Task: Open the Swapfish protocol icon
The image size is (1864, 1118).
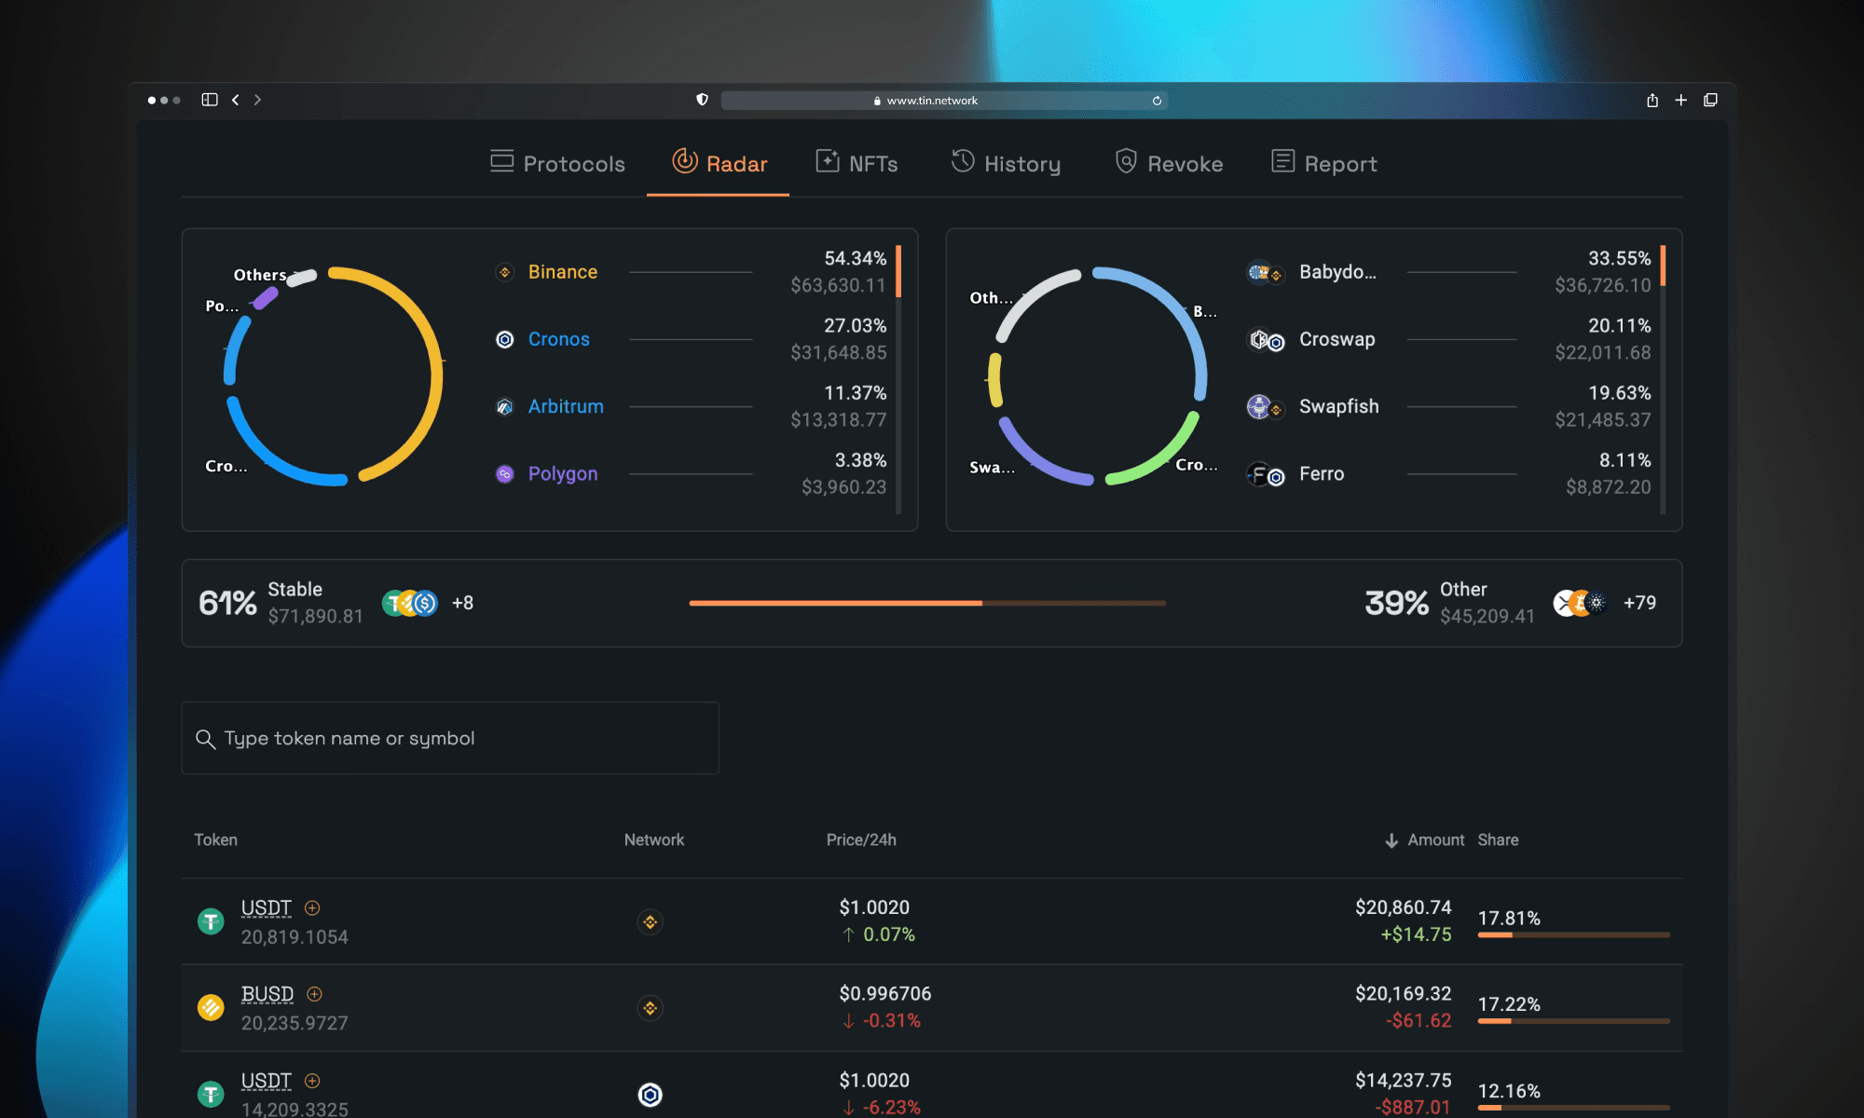Action: [1264, 406]
